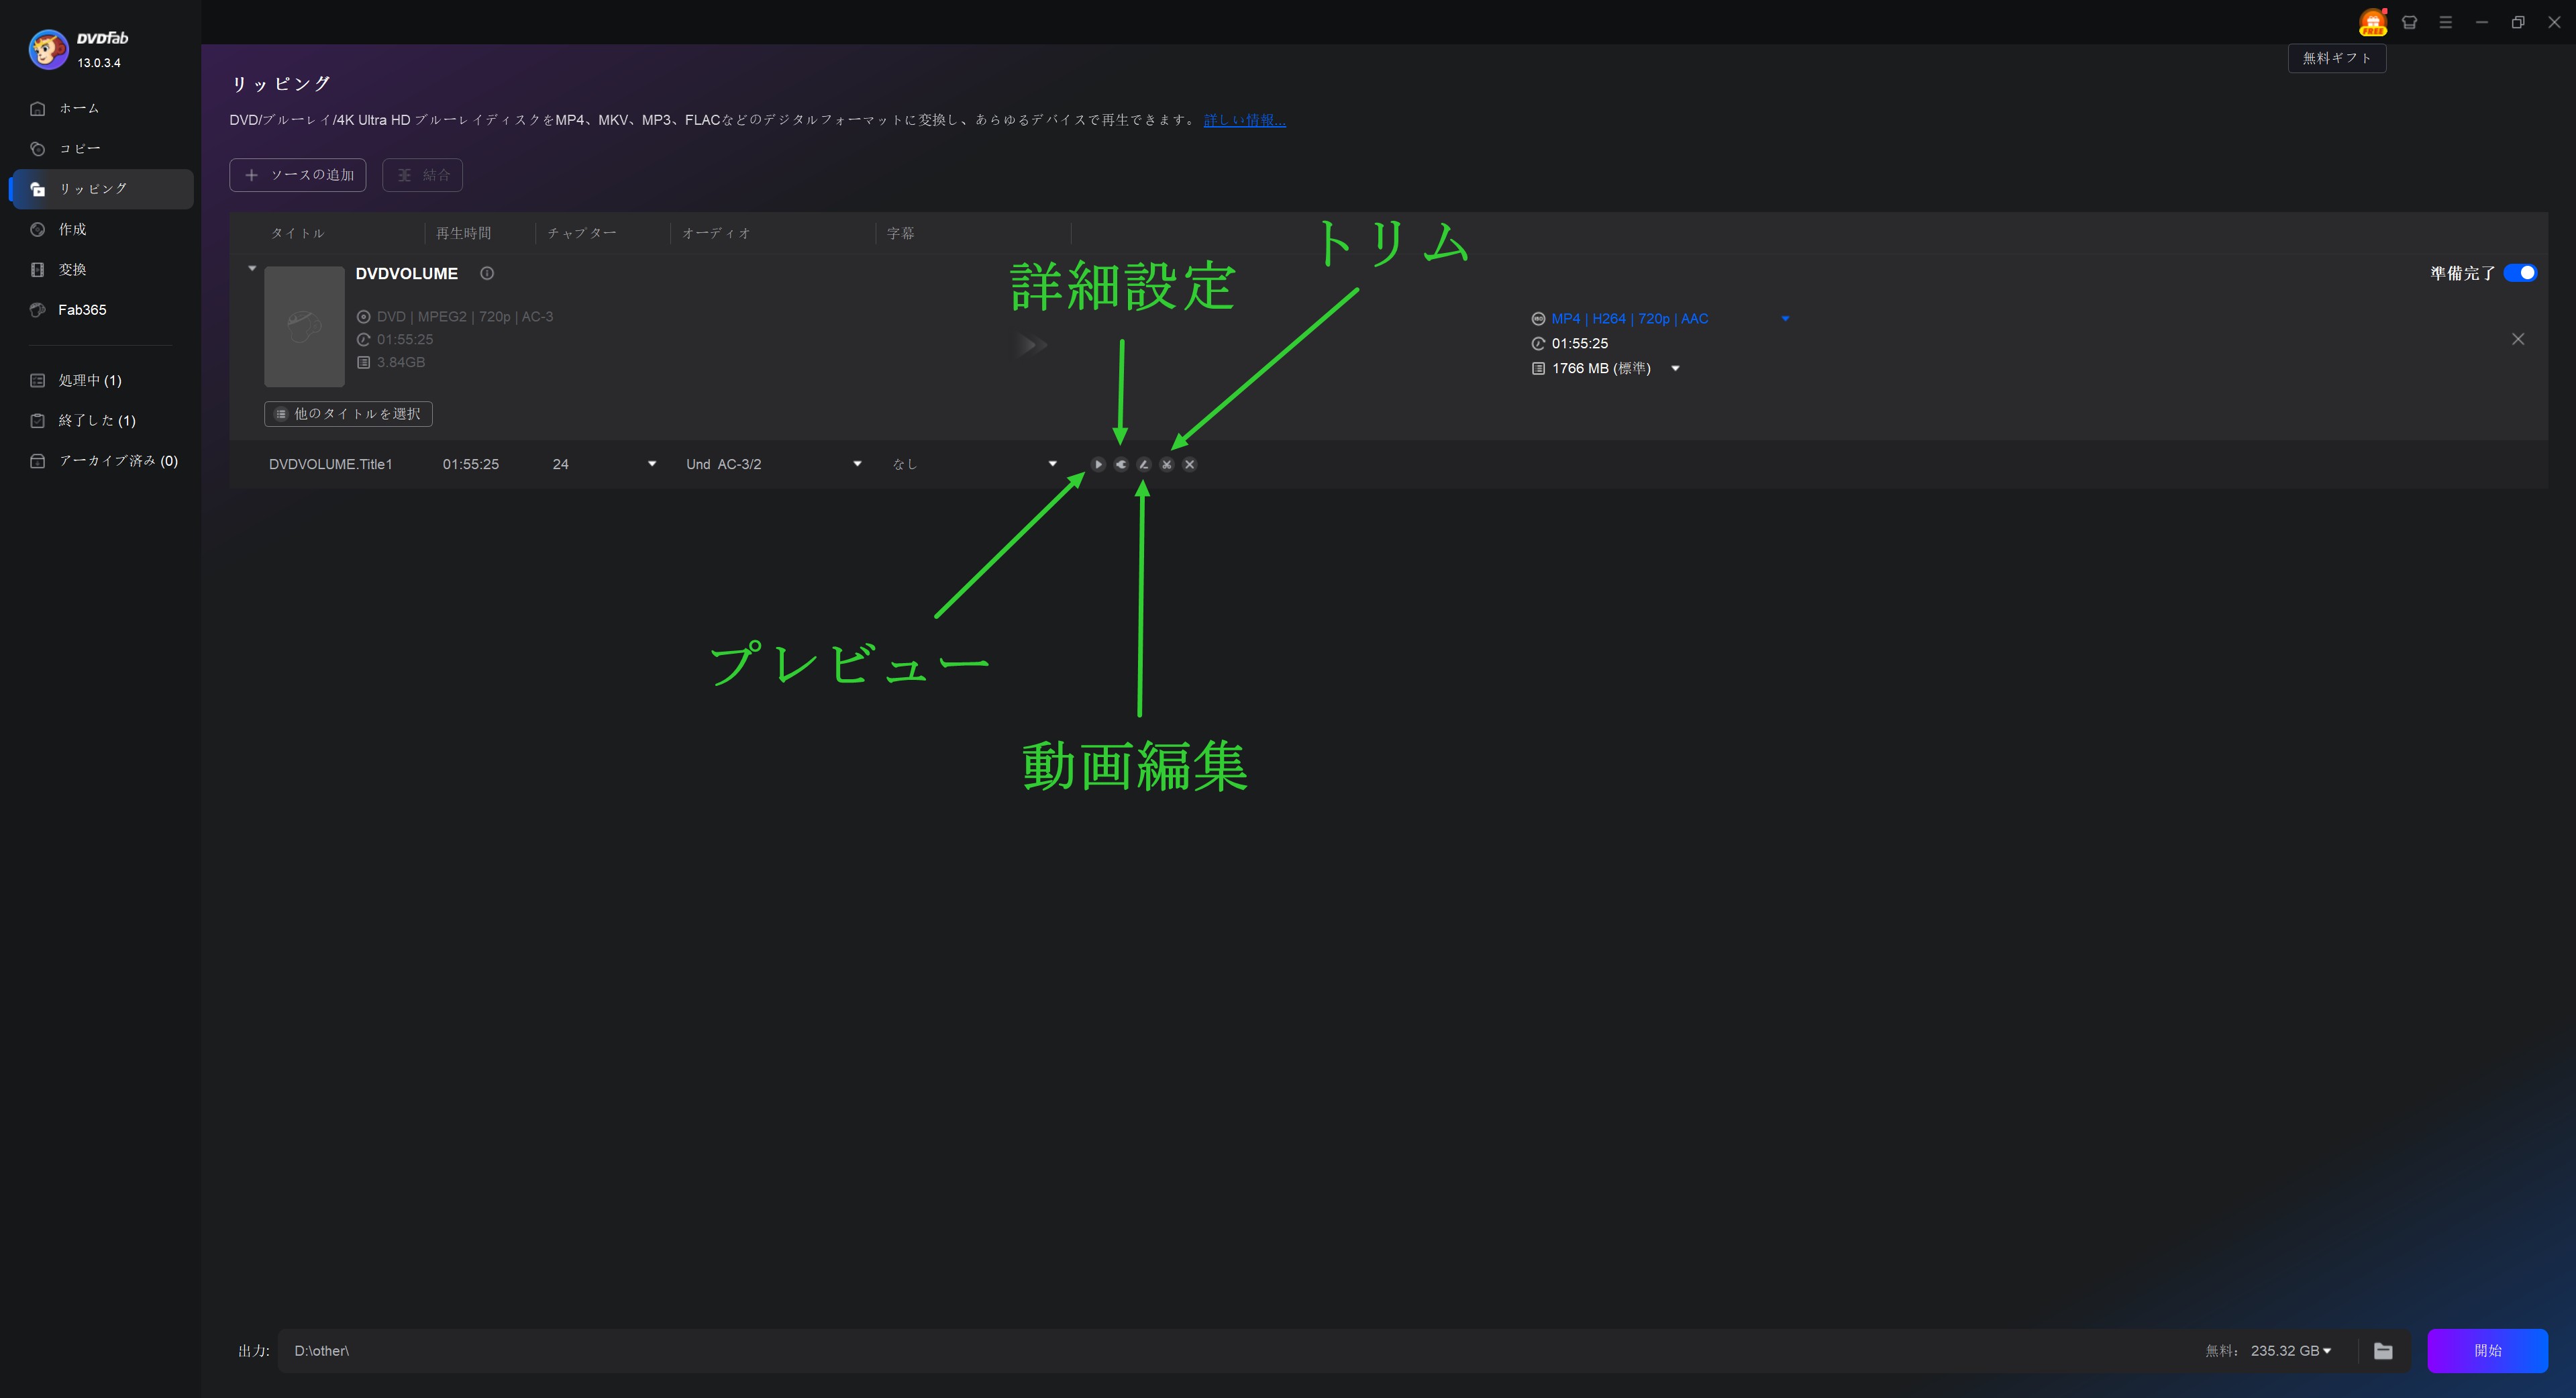
Task: Remove DVDVOLUME.Title1 with the X icon
Action: click(x=1189, y=464)
